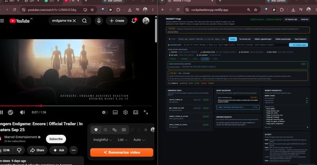Click the Analyze button in WebMCP Forge
The width and height of the screenshot is (317, 165).
pos(233,39)
